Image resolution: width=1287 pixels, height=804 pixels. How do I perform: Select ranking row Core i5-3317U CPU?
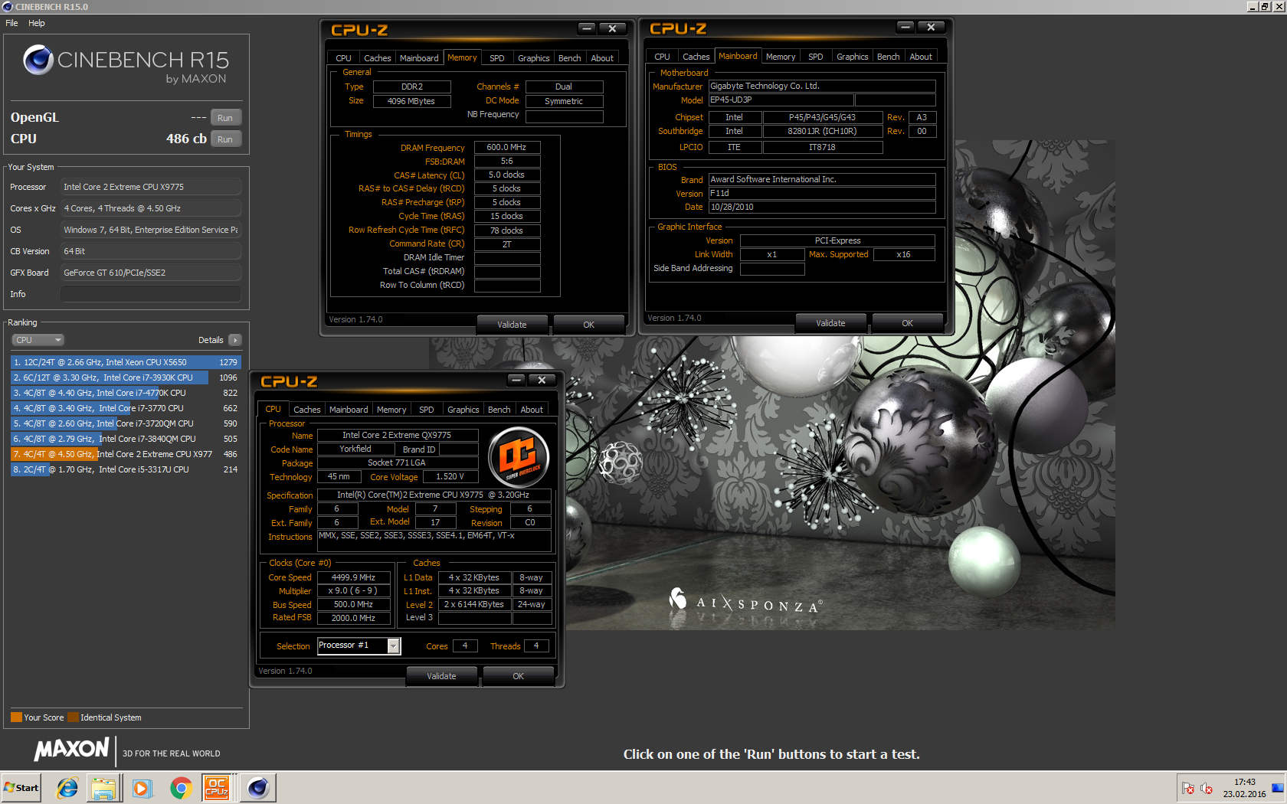coord(126,469)
